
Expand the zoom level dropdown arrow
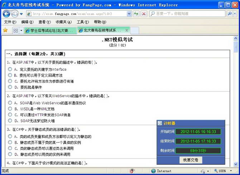[231, 171]
